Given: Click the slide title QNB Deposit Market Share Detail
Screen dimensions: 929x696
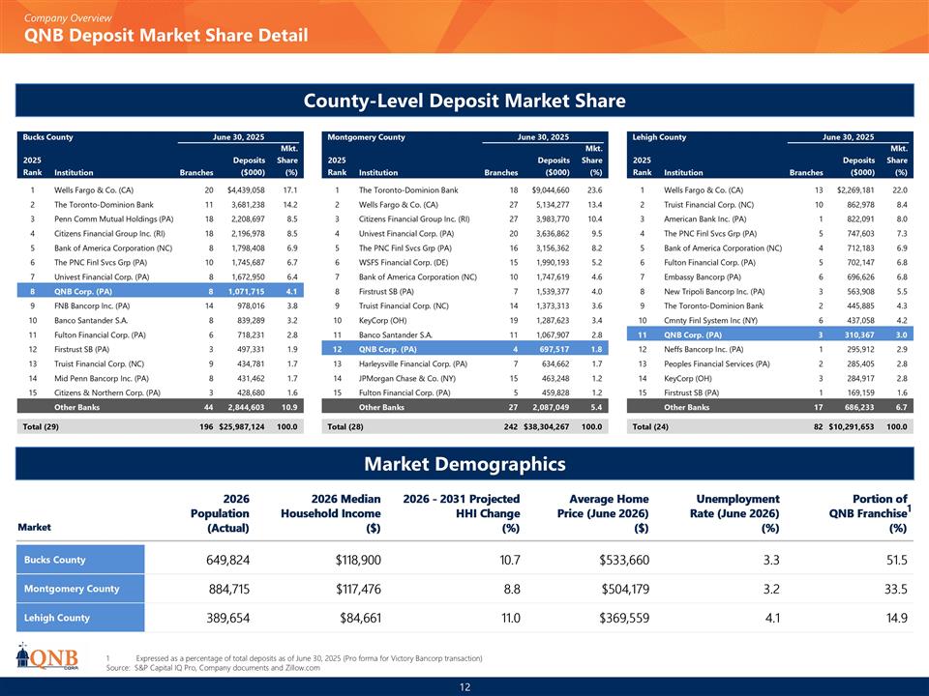Looking at the screenshot, I should click(x=165, y=36).
